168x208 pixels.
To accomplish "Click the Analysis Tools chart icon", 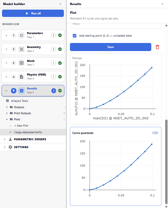I will click(7, 101).
